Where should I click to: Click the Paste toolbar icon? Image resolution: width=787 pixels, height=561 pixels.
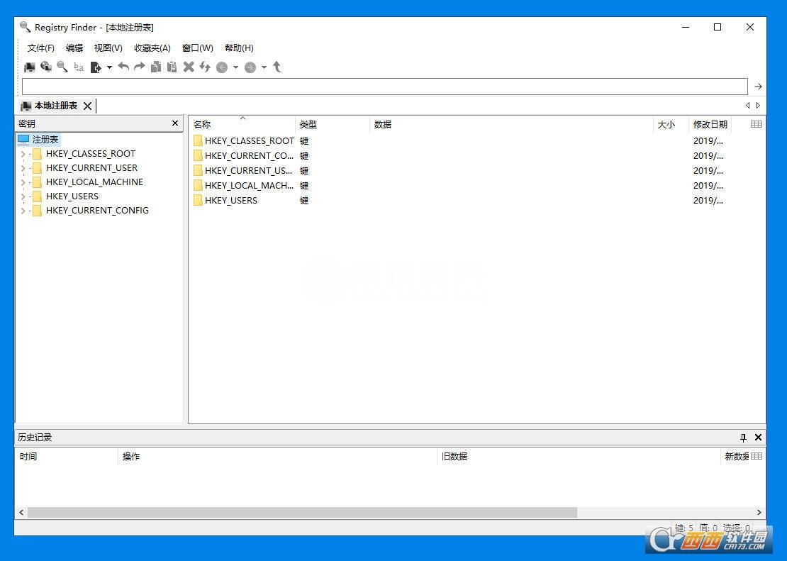[172, 67]
